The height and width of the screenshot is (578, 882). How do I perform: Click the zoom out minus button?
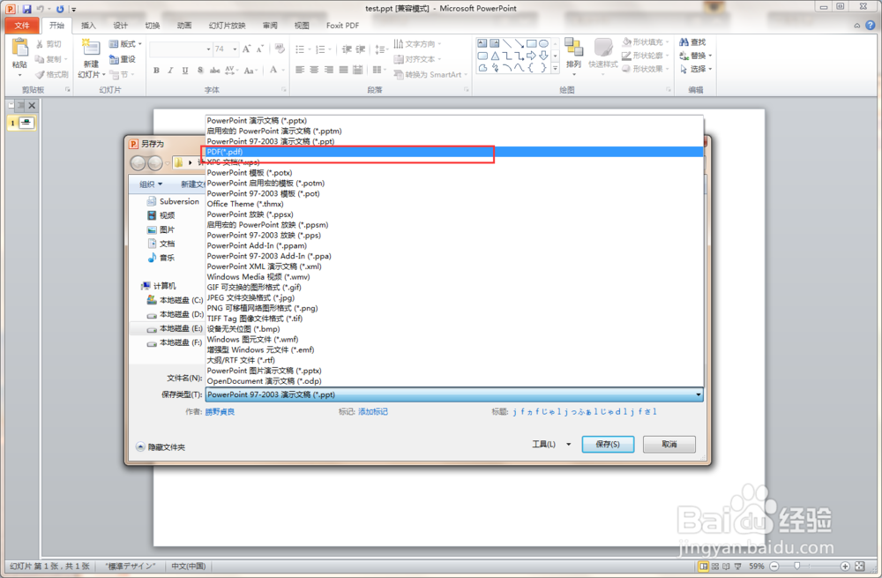(774, 567)
